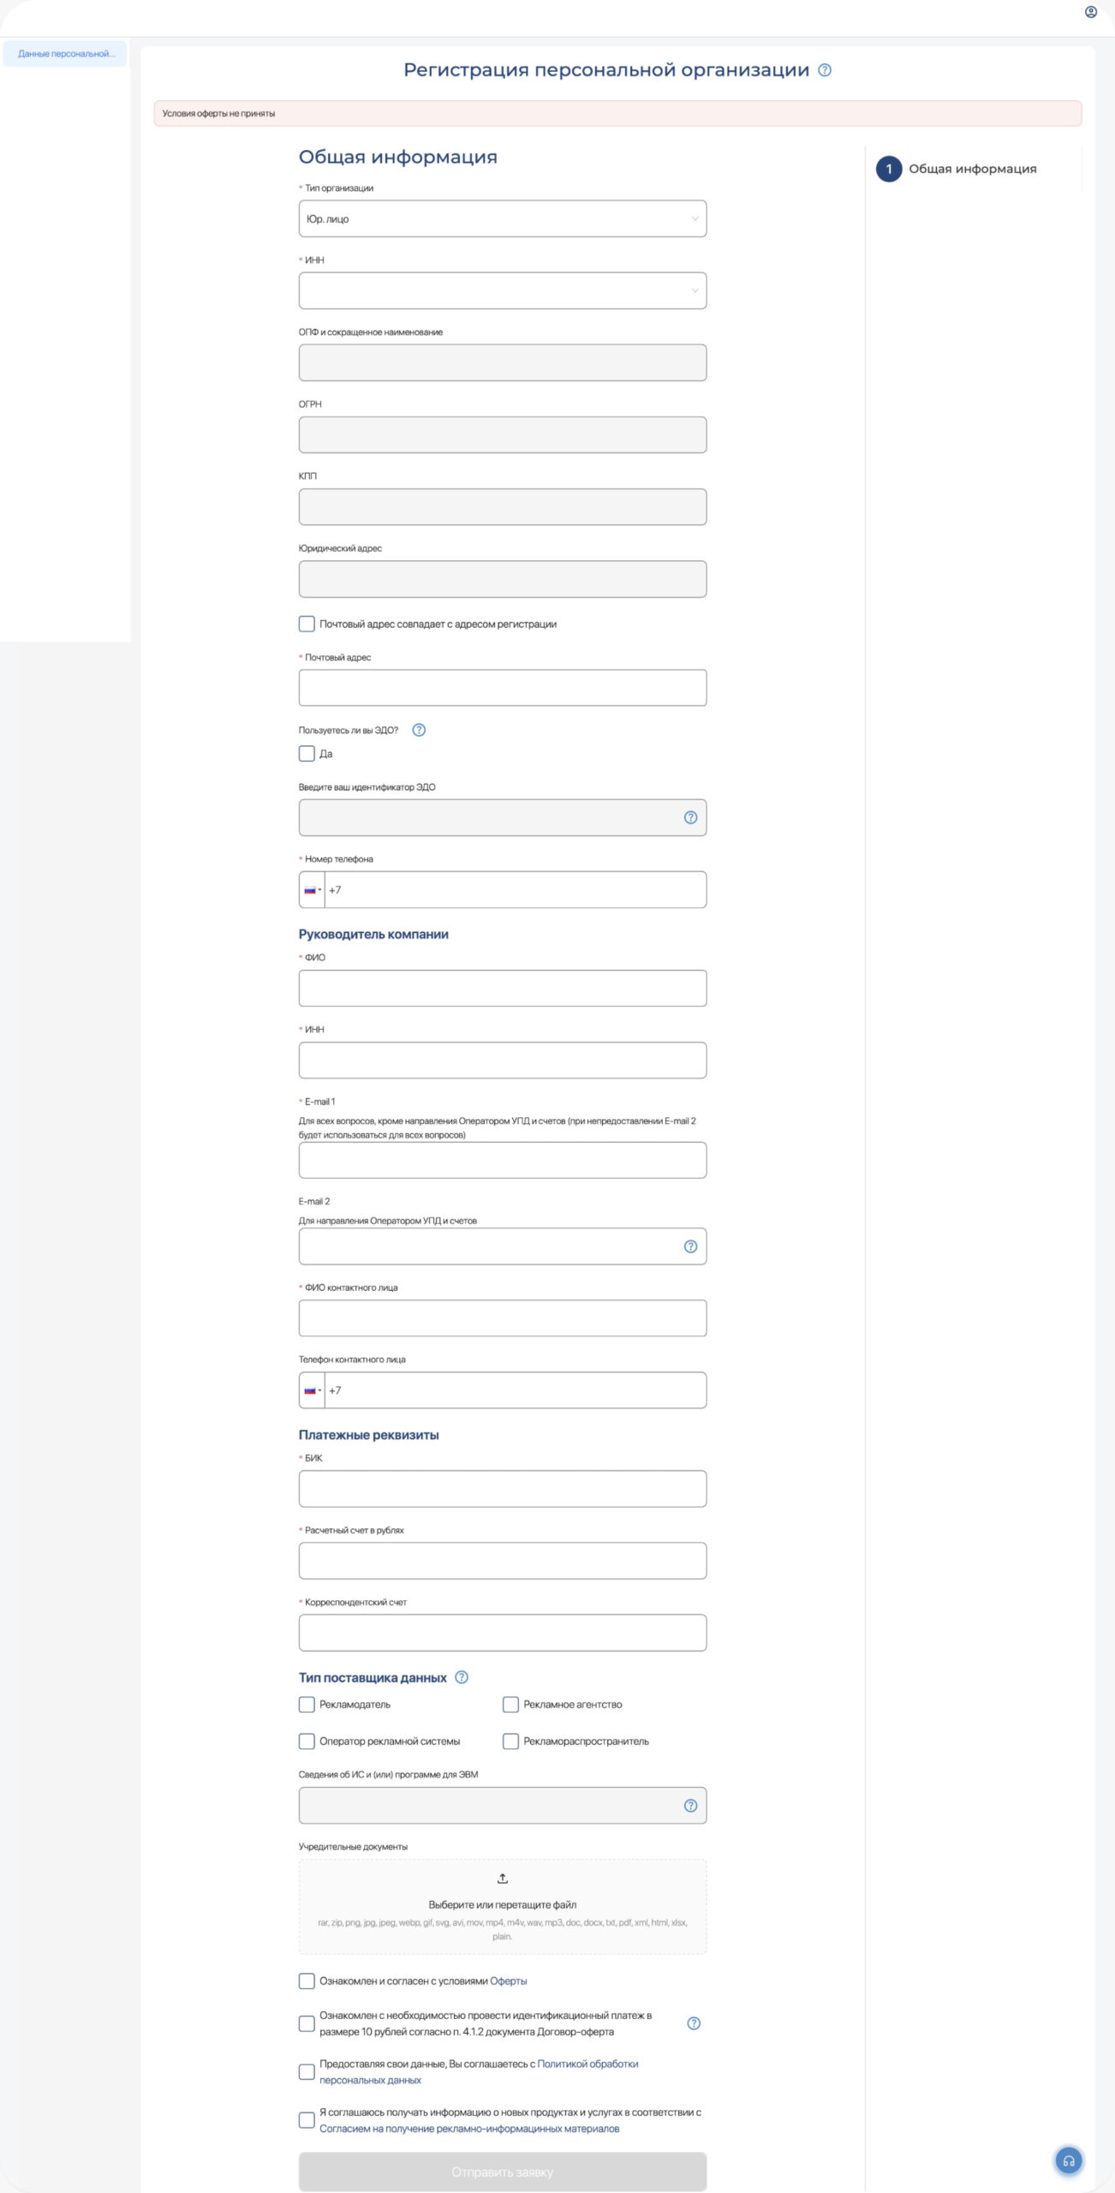This screenshot has height=2193, width=1115.
Task: Click Отправить заявку button
Action: point(503,2172)
